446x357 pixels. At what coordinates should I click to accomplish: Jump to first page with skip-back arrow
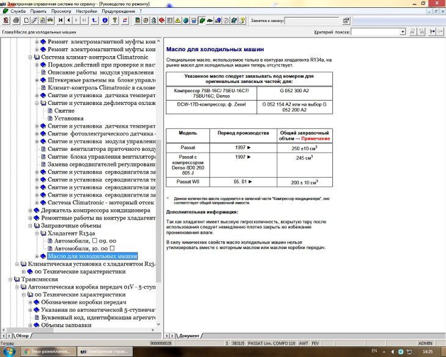coord(60,21)
